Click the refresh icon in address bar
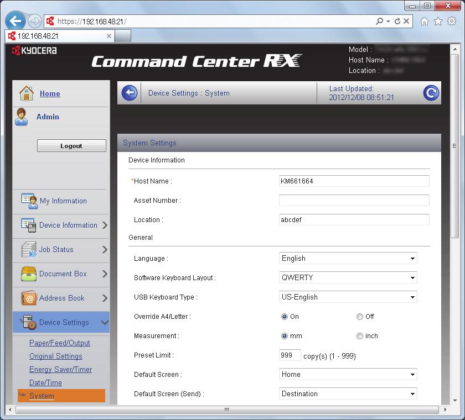Image resolution: width=465 pixels, height=420 pixels. point(397,21)
